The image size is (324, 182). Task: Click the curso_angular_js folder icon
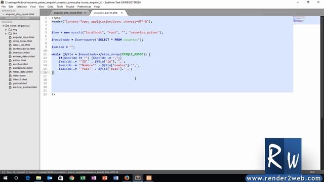click(x=7, y=26)
